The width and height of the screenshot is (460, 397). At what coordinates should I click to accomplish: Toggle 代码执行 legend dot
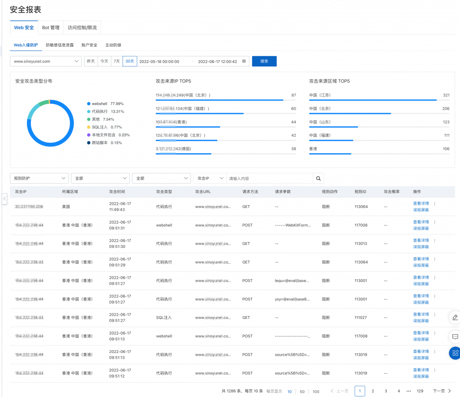point(88,111)
